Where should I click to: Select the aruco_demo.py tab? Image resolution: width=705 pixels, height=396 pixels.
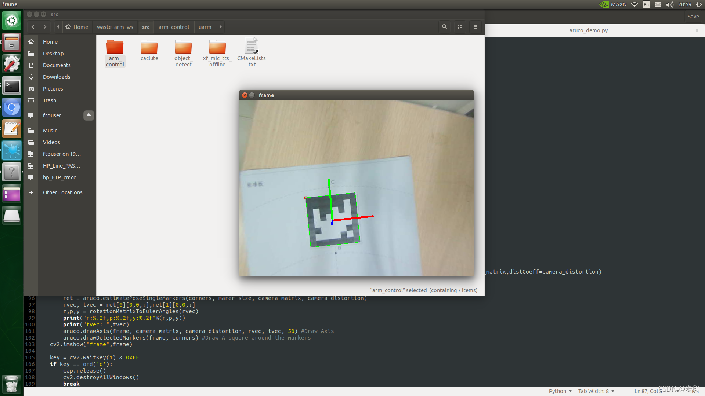(588, 30)
